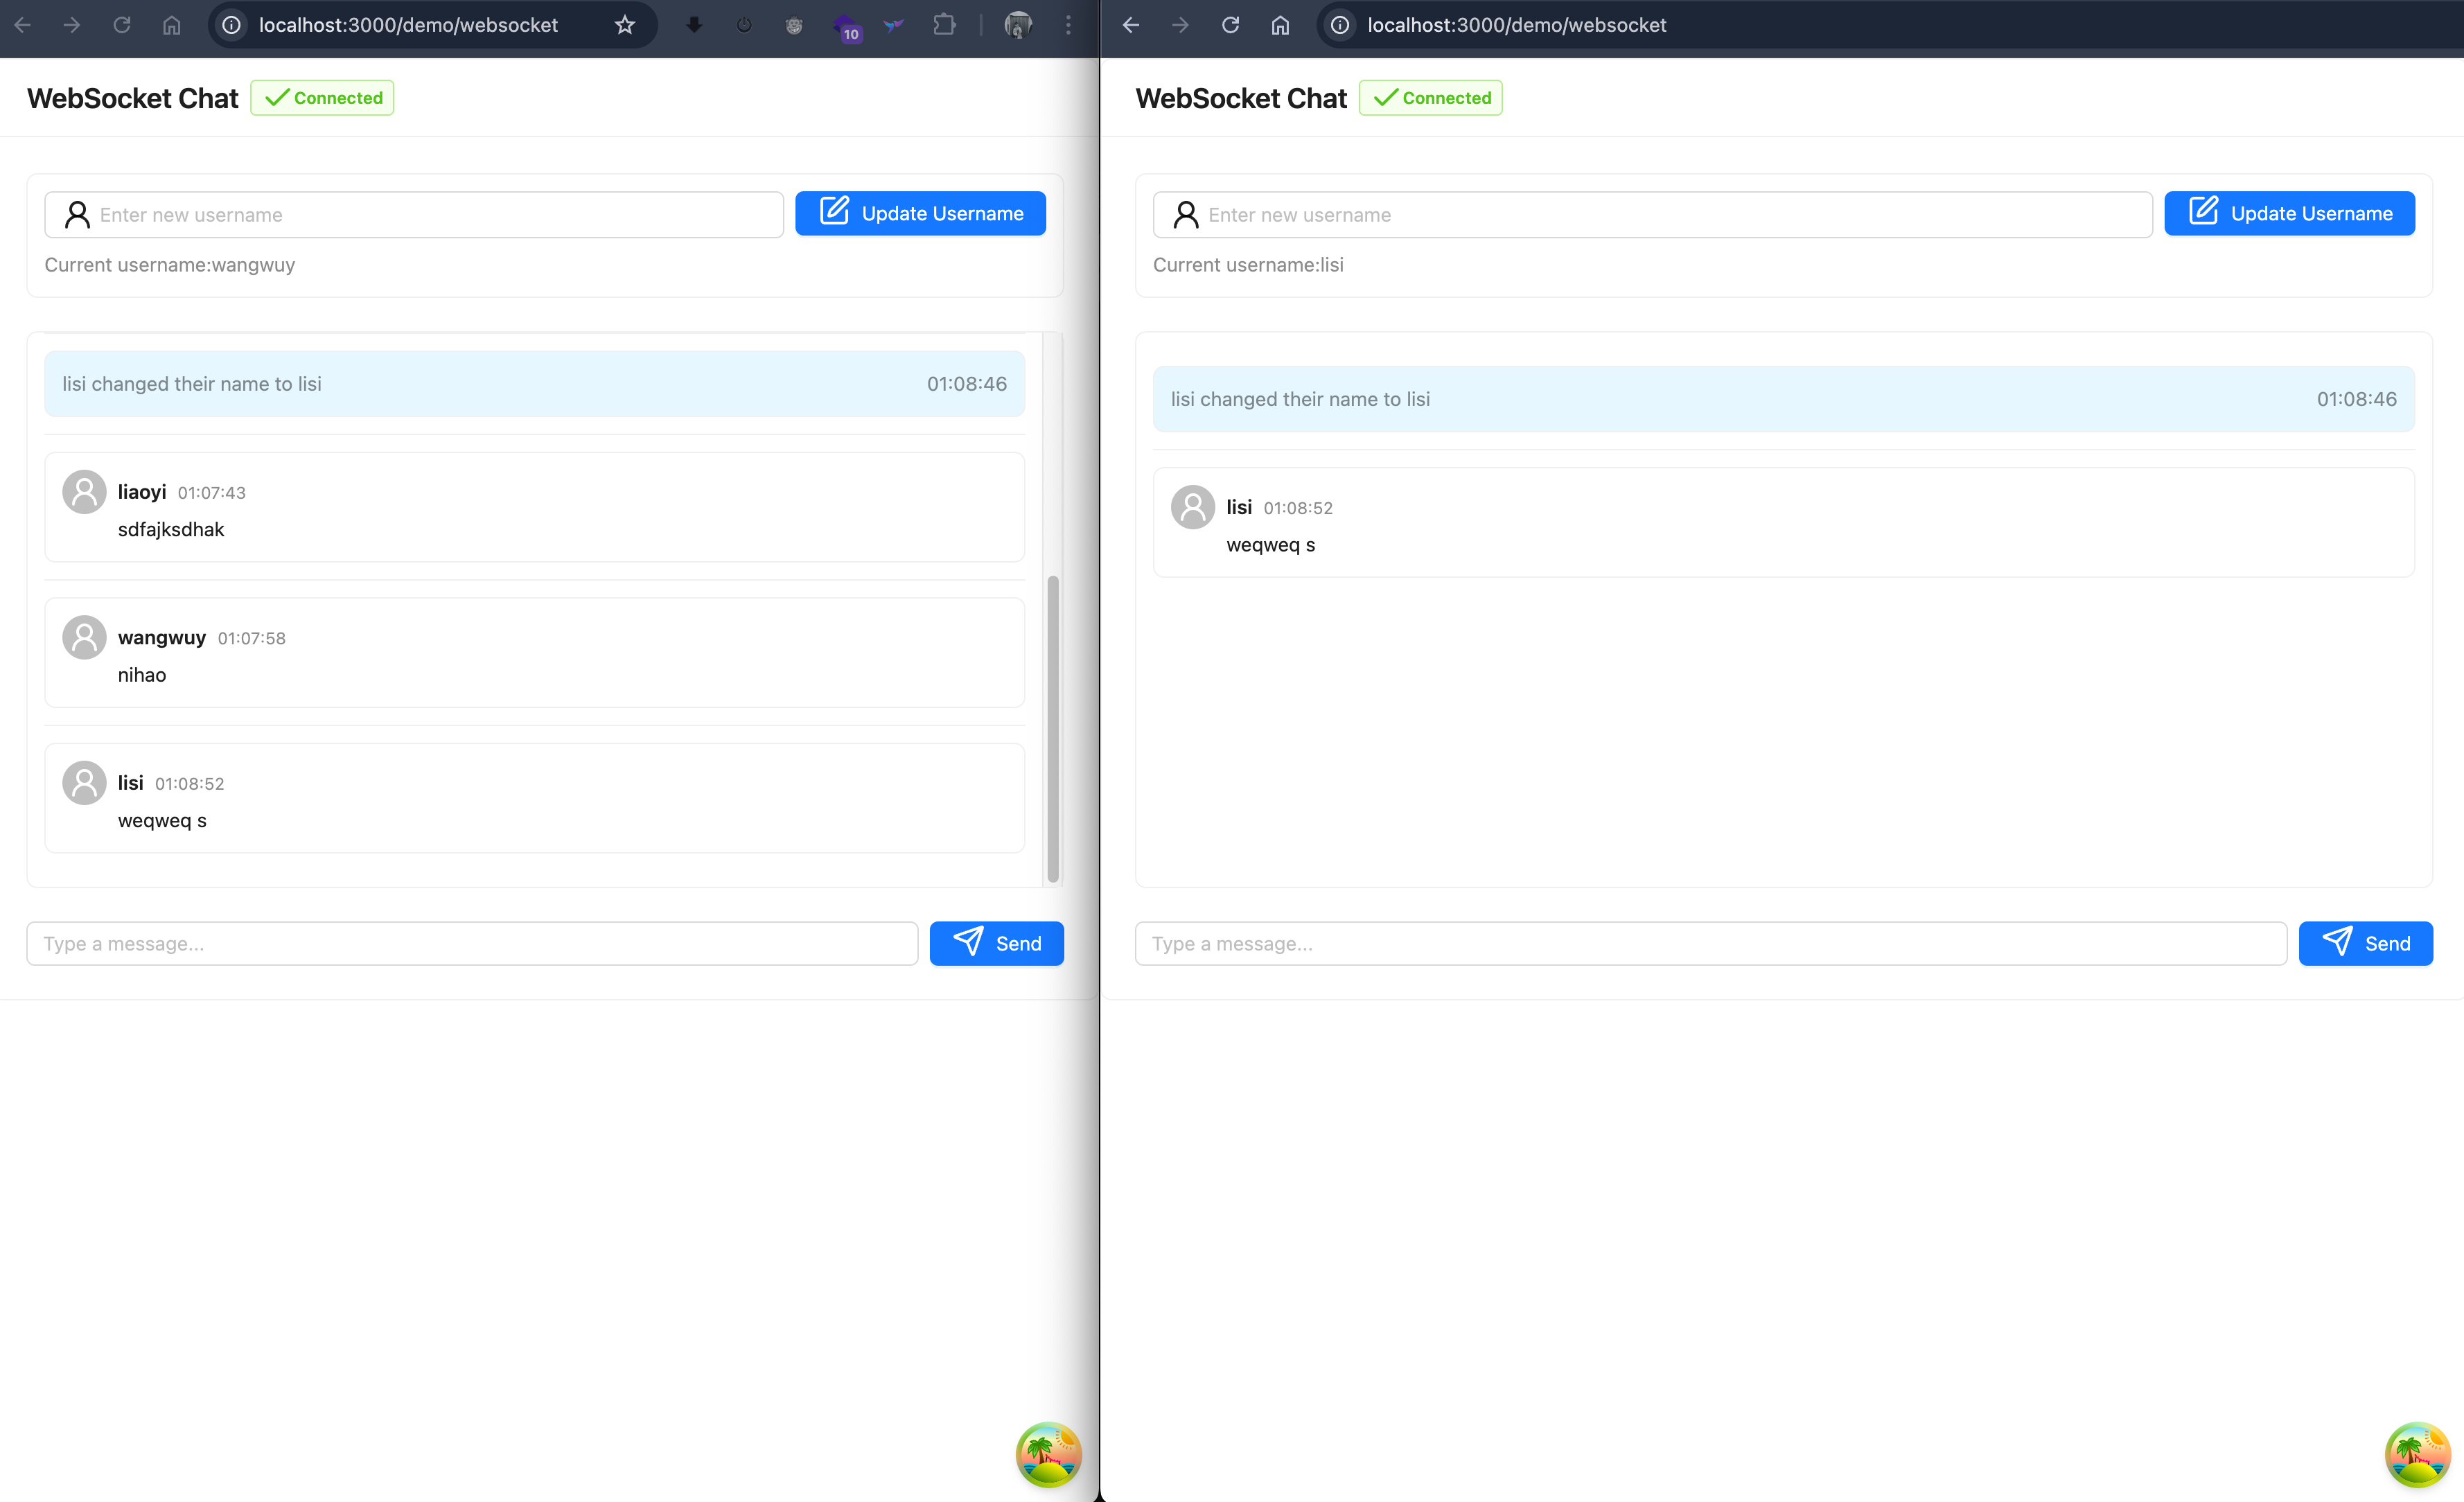Click Update Username button in right window
Viewport: 2464px width, 1502px height.
point(2289,214)
